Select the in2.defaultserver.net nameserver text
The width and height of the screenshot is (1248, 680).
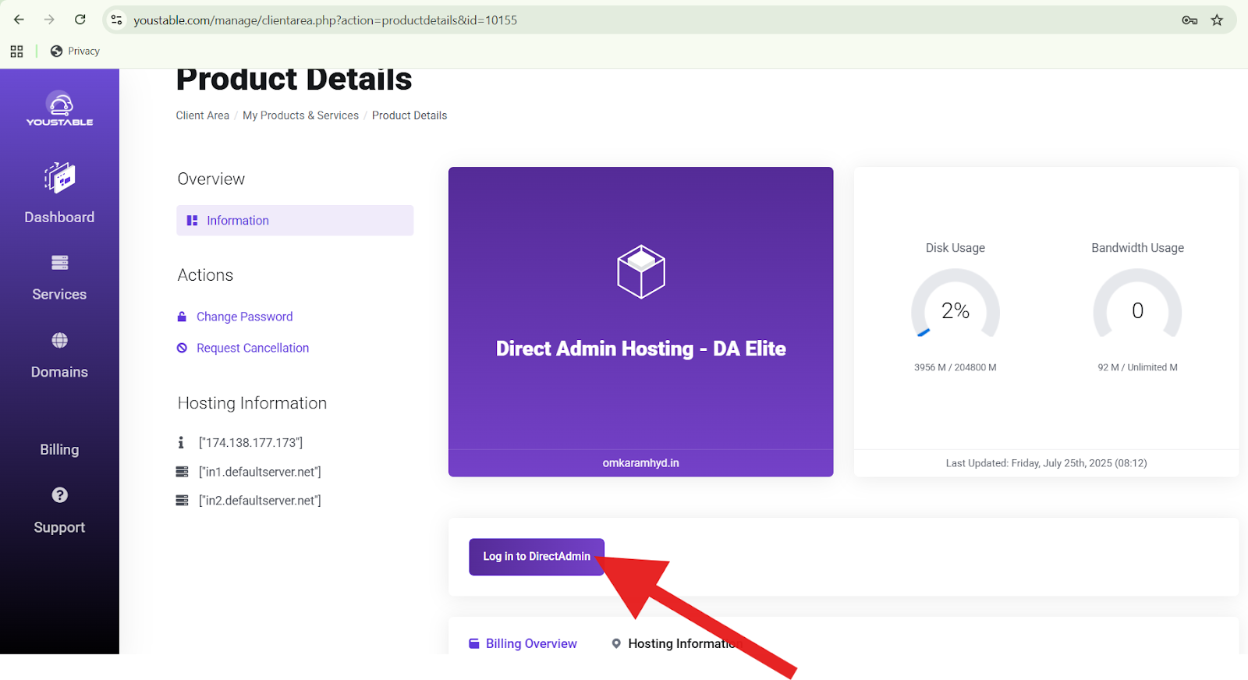point(260,501)
